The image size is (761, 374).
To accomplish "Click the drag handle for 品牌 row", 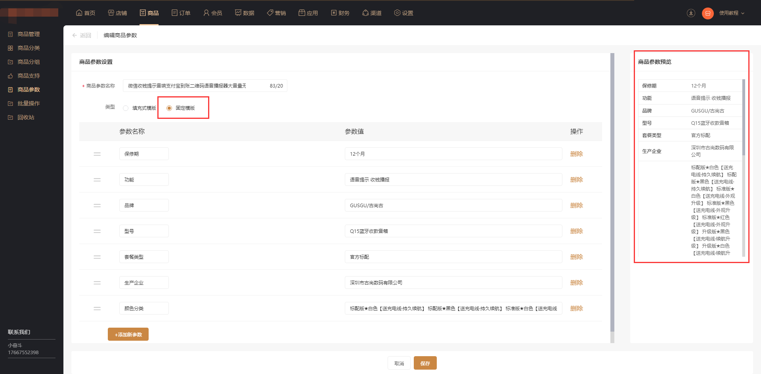I will click(97, 205).
